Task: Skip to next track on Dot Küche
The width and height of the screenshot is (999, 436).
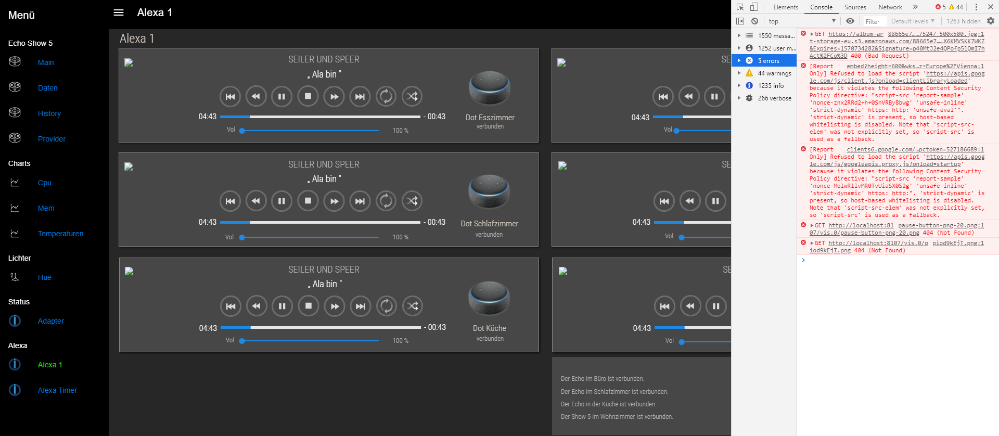Action: (x=361, y=306)
